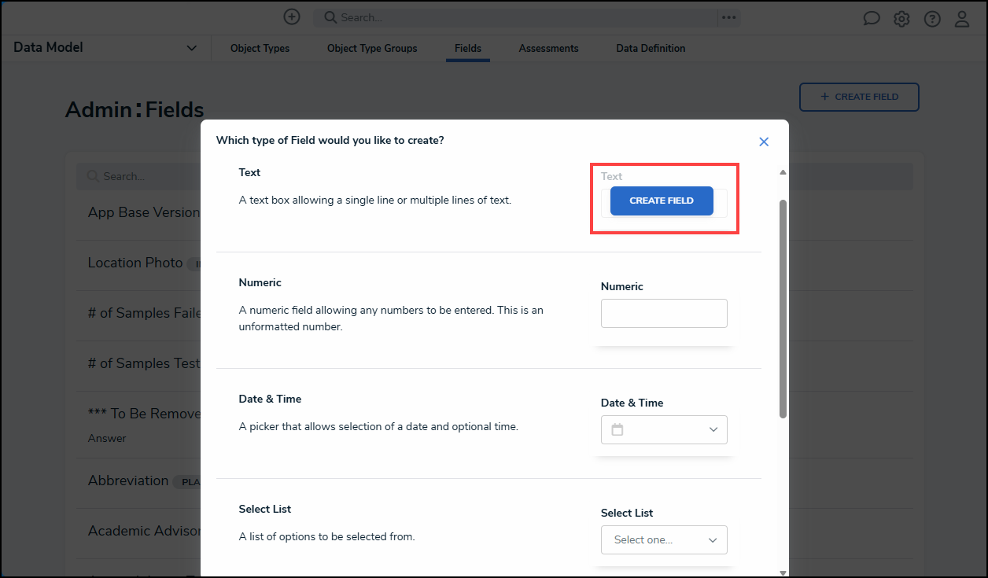Close the field type selection dialog
988x578 pixels.
coord(764,142)
